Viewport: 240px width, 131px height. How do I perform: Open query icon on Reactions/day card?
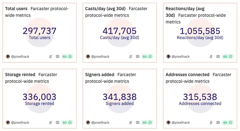coord(211,56)
